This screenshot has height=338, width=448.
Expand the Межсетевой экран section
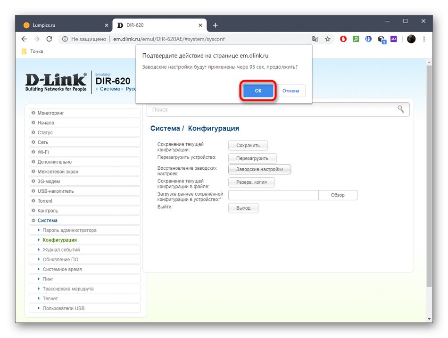[x=84, y=172]
